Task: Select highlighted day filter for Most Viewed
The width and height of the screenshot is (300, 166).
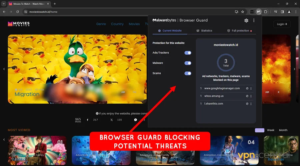Action: pyautogui.click(x=260, y=130)
